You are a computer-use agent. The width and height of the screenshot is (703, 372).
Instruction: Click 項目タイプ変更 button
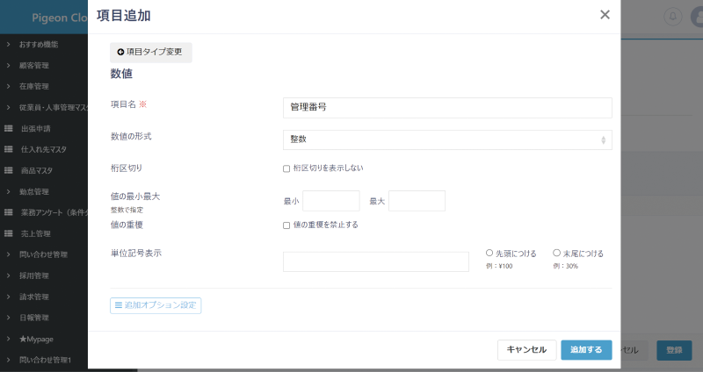150,52
